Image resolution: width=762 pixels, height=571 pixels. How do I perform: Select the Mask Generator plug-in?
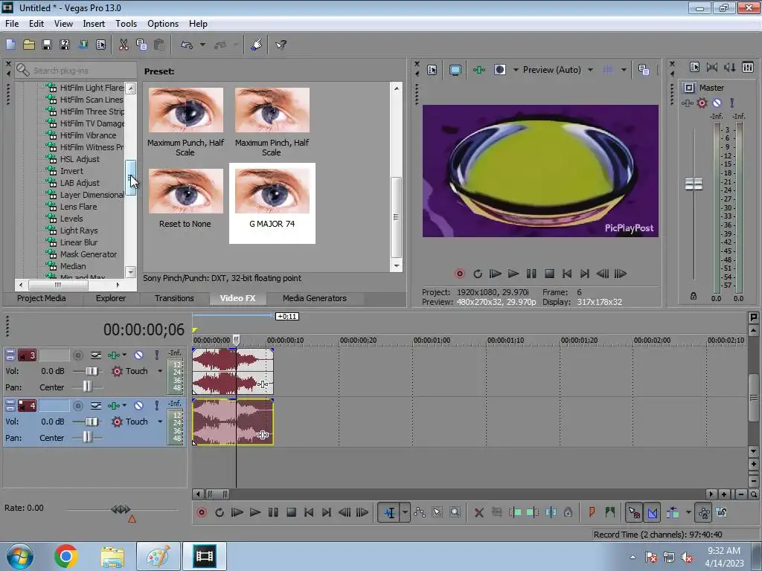pos(88,254)
